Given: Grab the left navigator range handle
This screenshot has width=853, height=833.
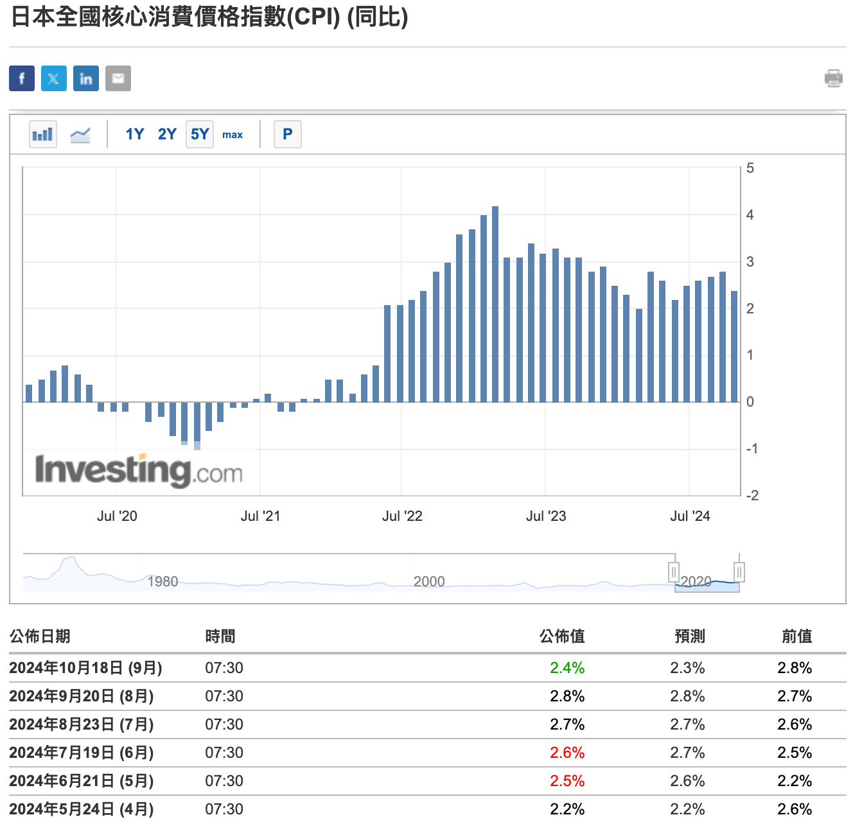Looking at the screenshot, I should [674, 572].
